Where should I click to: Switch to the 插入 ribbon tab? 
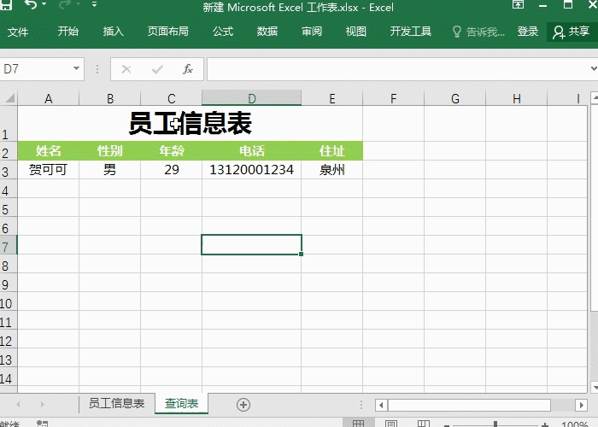[114, 32]
